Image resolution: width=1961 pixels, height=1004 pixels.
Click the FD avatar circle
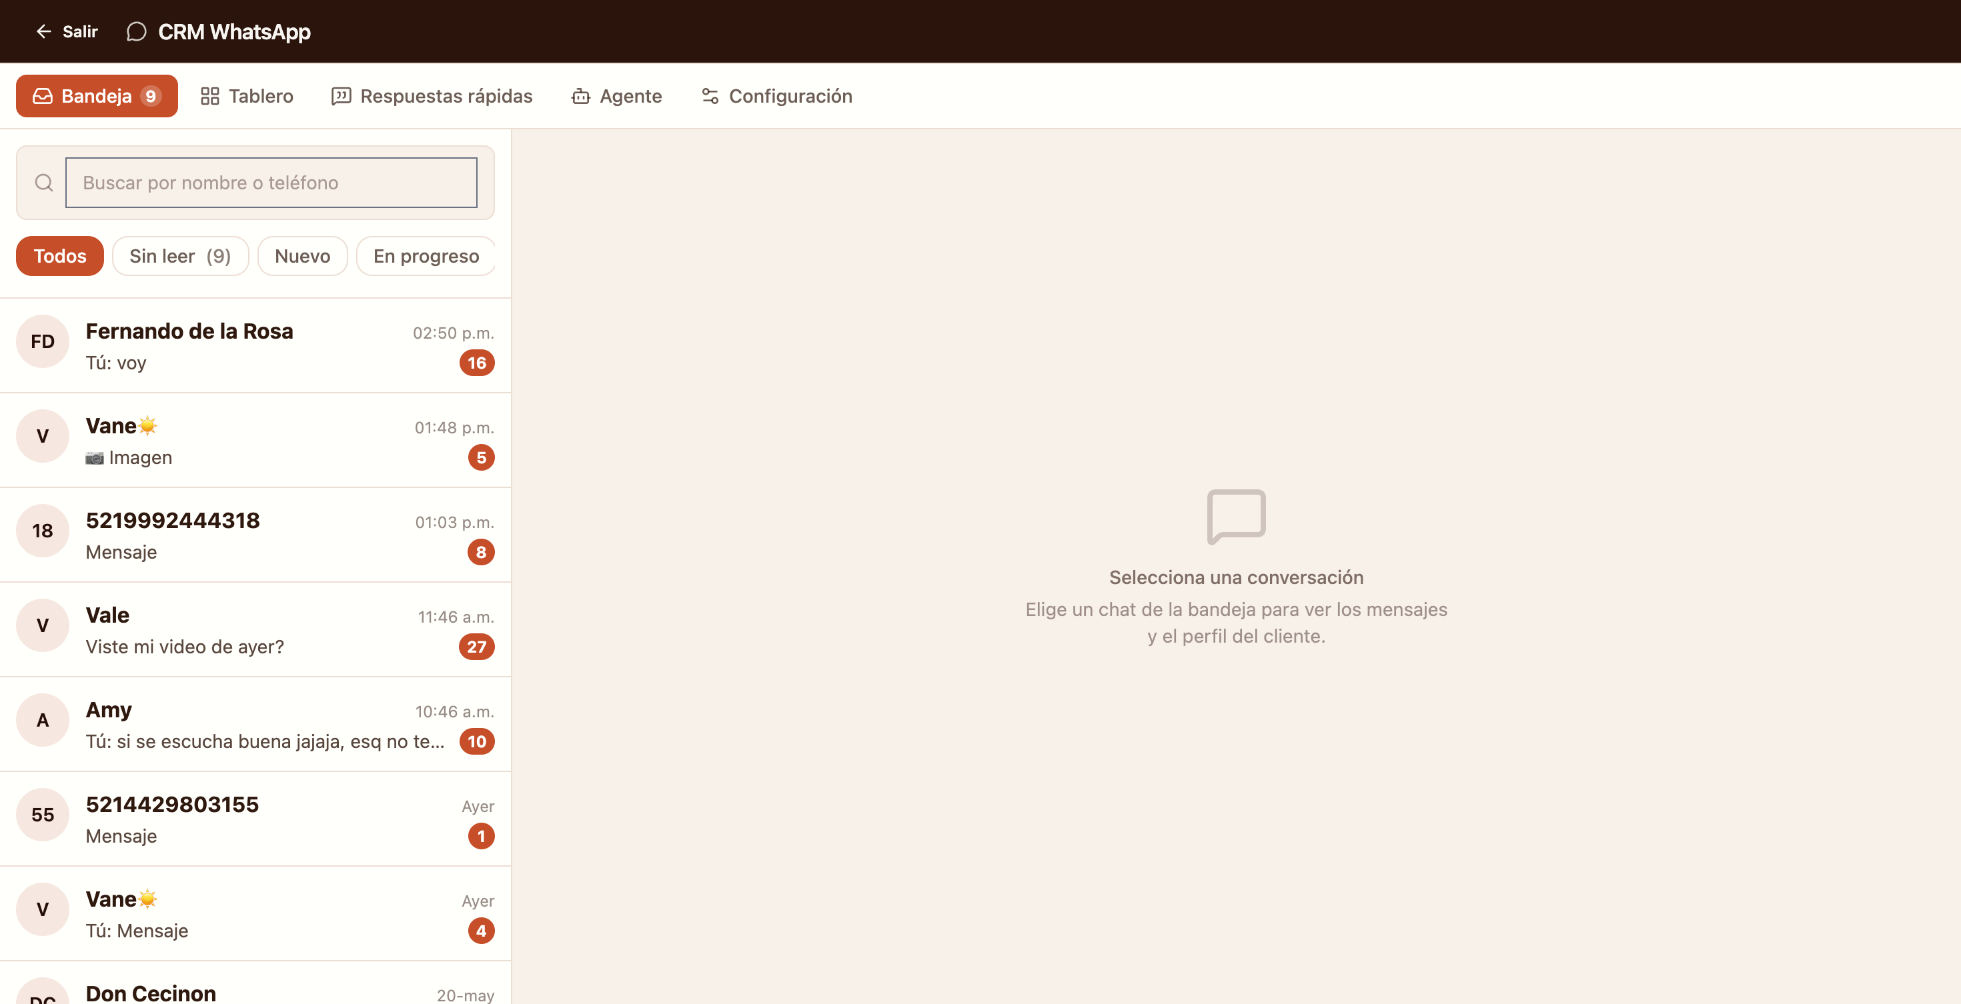tap(43, 341)
